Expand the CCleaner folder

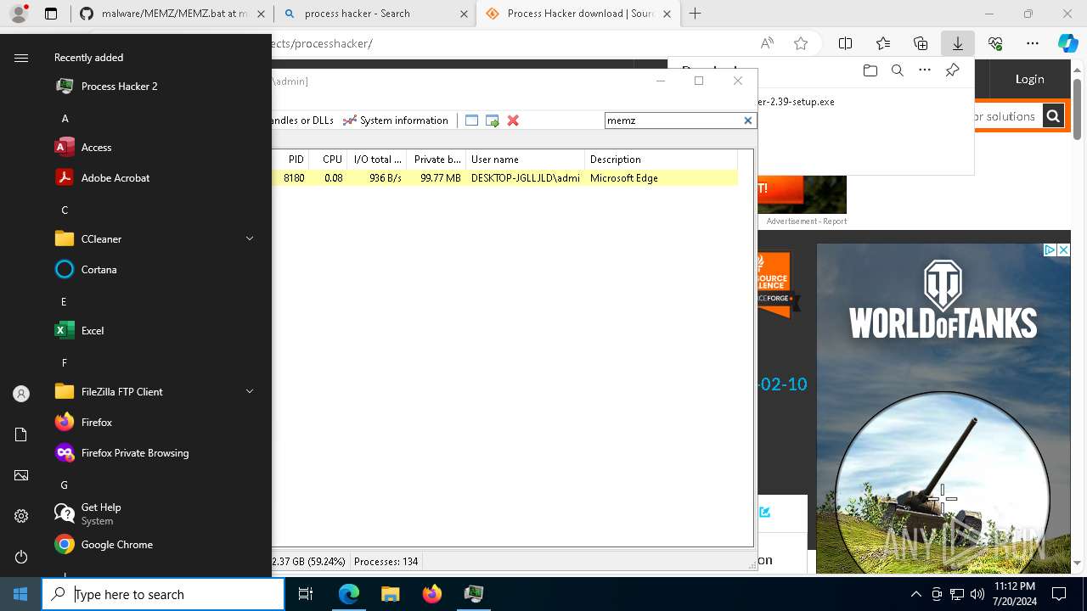click(x=153, y=238)
